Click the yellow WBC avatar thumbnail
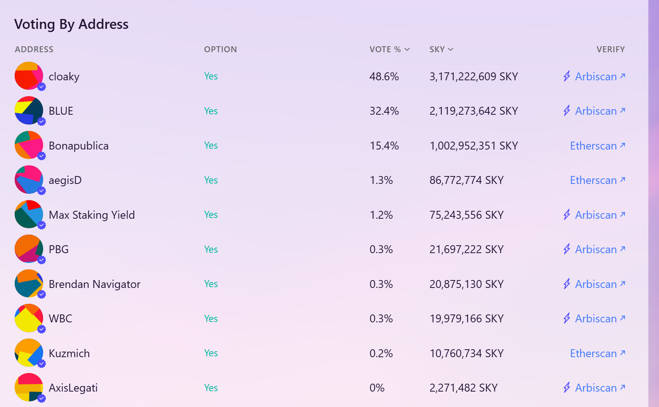Viewport: 659px width, 407px height. point(29,318)
